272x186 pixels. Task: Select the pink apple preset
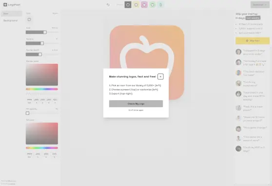144,5
